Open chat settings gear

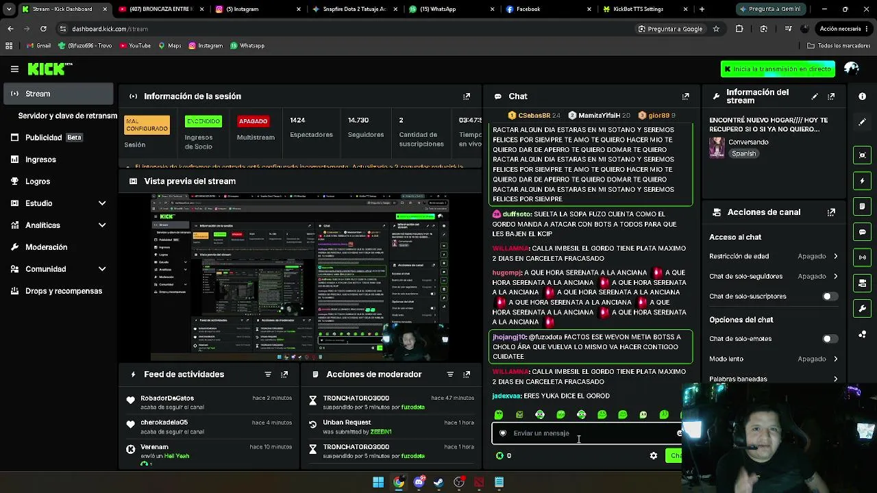pyautogui.click(x=654, y=456)
